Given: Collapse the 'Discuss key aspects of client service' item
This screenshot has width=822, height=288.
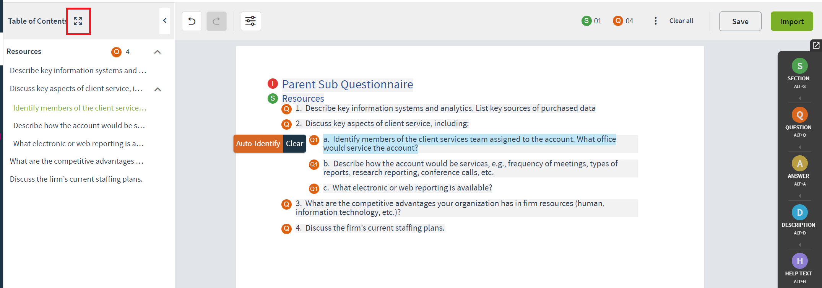Looking at the screenshot, I should [158, 89].
